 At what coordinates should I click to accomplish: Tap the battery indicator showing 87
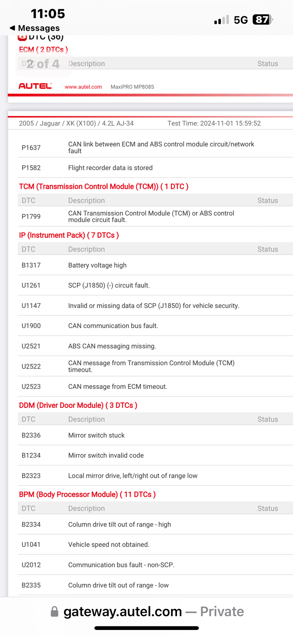pos(261,20)
